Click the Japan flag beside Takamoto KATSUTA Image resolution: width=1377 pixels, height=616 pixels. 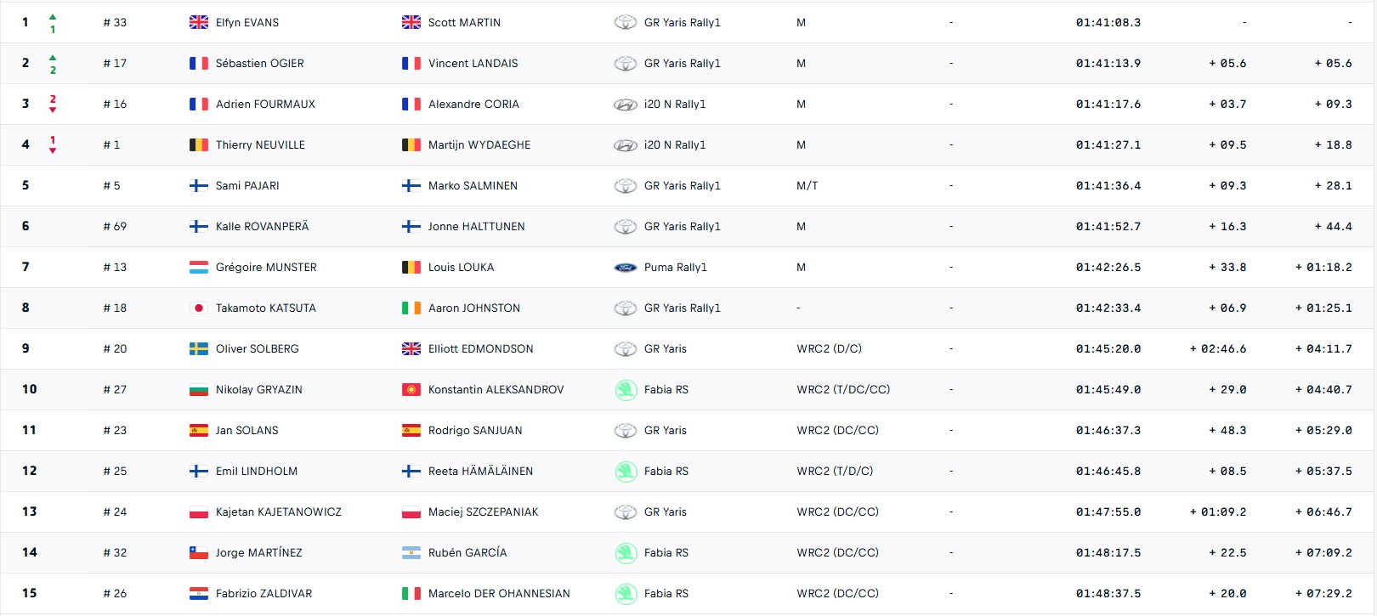point(199,308)
